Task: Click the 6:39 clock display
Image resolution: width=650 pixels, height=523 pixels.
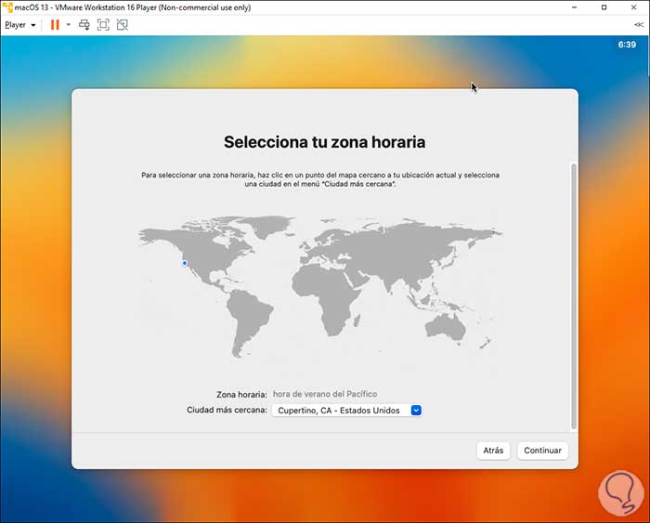Action: coord(627,45)
